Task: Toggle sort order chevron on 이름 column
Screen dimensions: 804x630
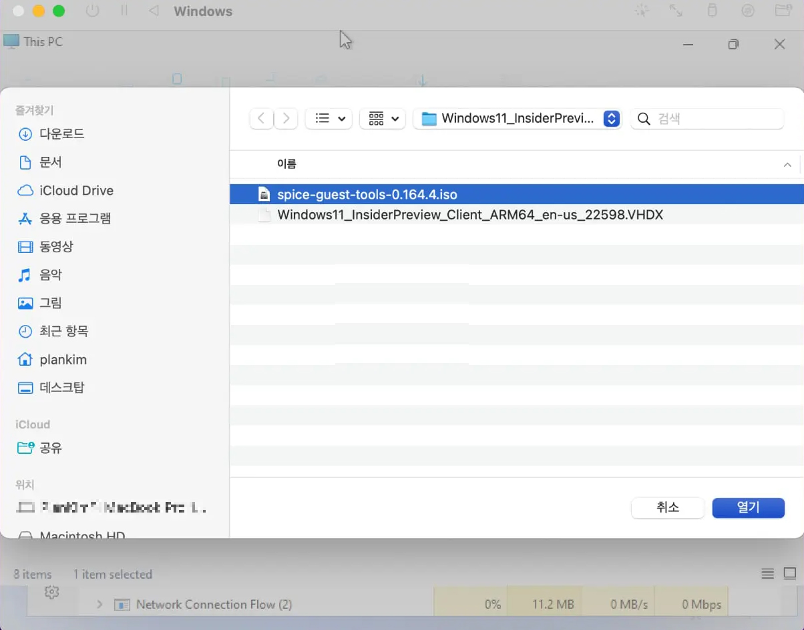Action: 788,164
